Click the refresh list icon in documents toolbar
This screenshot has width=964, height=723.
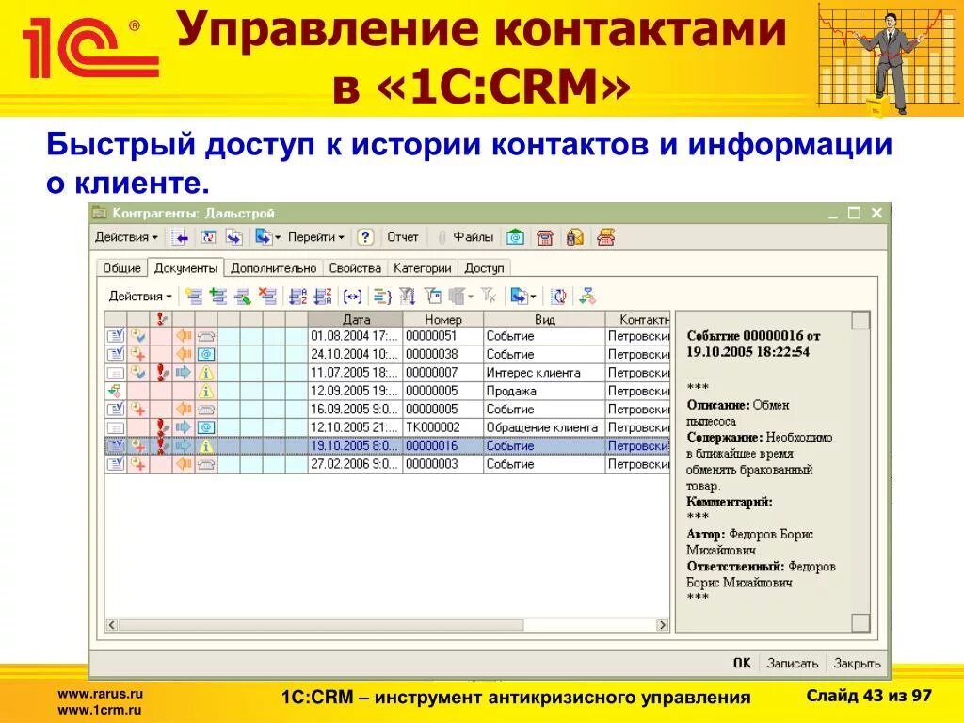coord(558,297)
